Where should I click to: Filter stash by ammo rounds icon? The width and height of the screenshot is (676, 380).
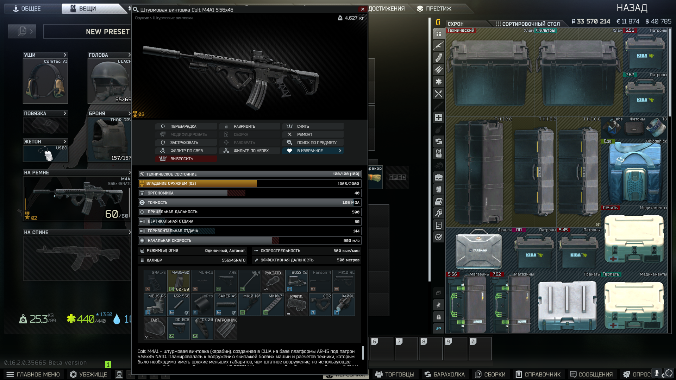point(438,70)
